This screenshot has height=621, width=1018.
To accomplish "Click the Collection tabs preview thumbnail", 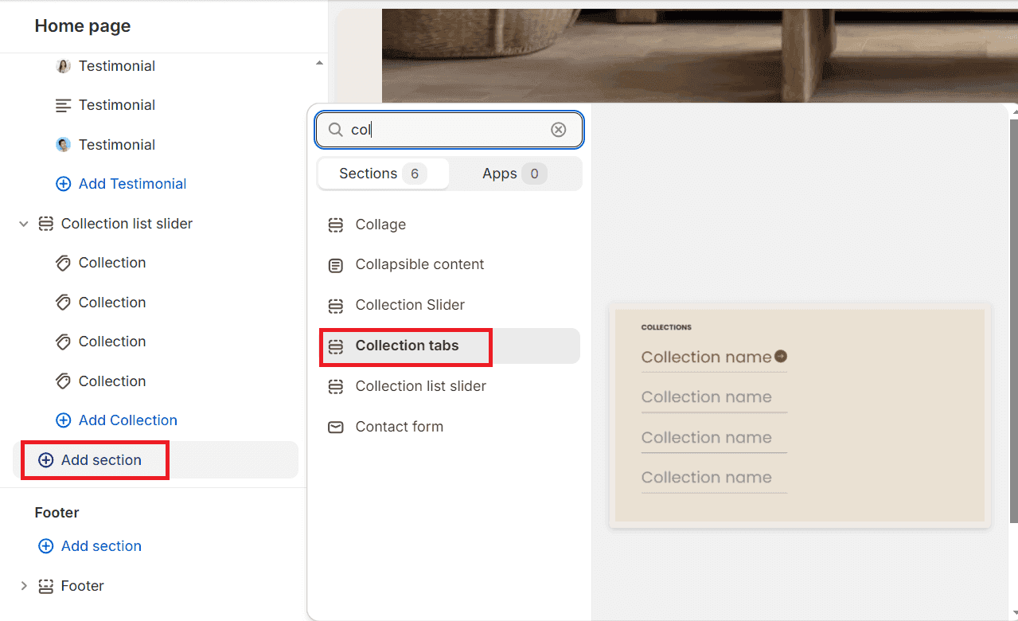I will pos(799,415).
